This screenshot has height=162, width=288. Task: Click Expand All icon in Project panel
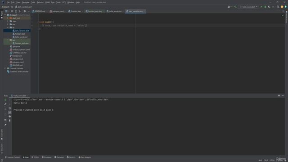[x=16, y=11]
